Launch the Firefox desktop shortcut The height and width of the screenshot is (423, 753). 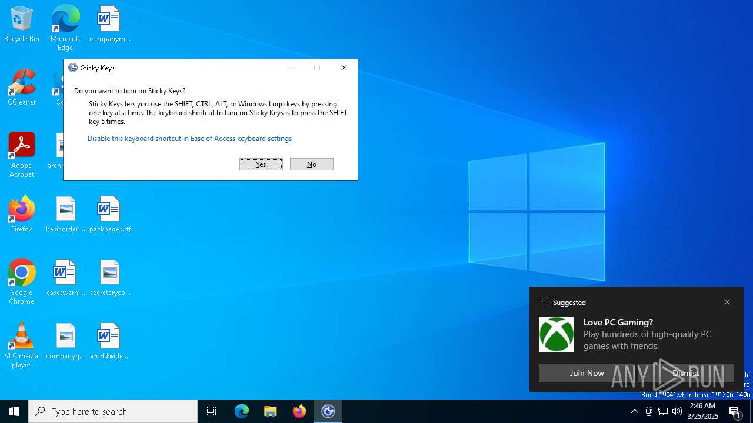(x=22, y=214)
